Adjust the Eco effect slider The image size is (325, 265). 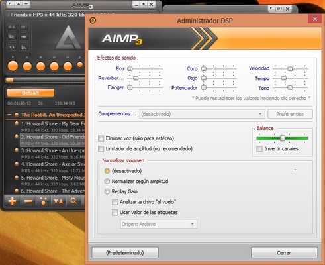pos(130,69)
